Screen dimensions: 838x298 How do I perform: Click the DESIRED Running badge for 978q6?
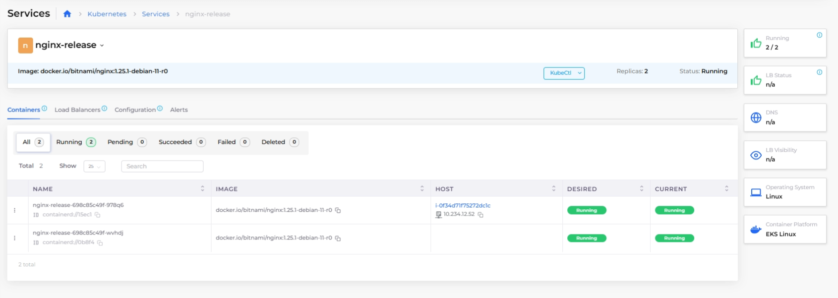587,211
